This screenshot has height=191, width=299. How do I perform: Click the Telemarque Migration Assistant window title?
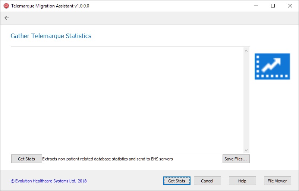tap(50, 6)
